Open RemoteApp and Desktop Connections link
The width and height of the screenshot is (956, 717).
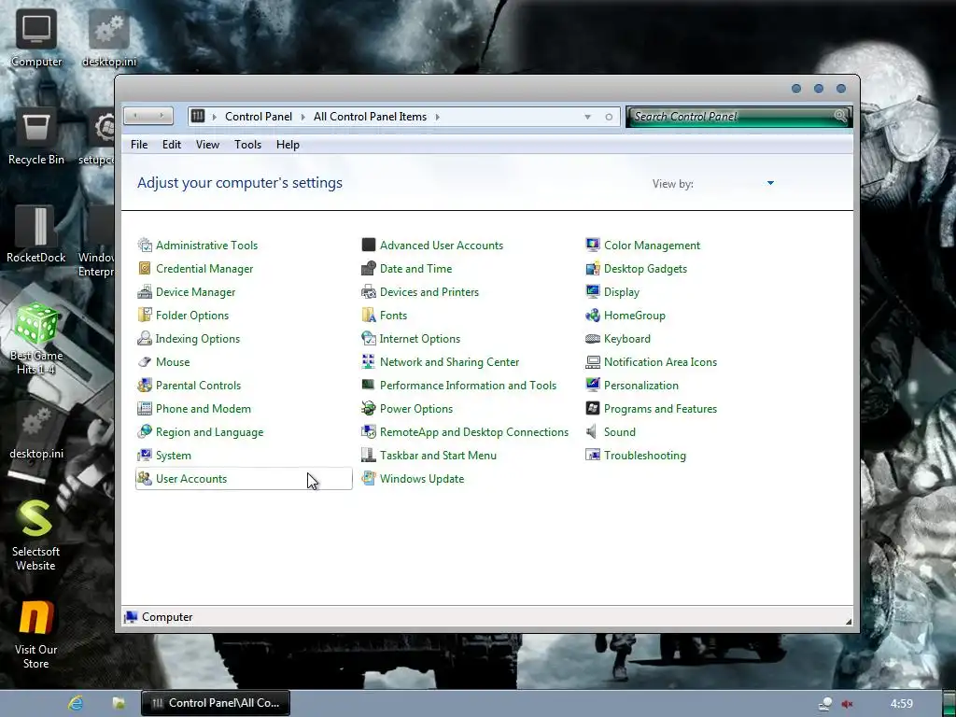[x=473, y=431]
